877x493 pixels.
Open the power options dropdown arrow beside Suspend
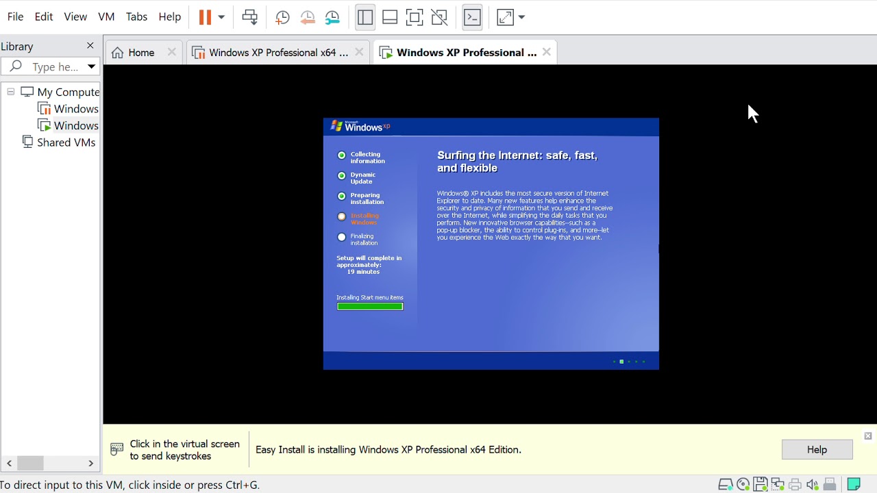coord(221,17)
